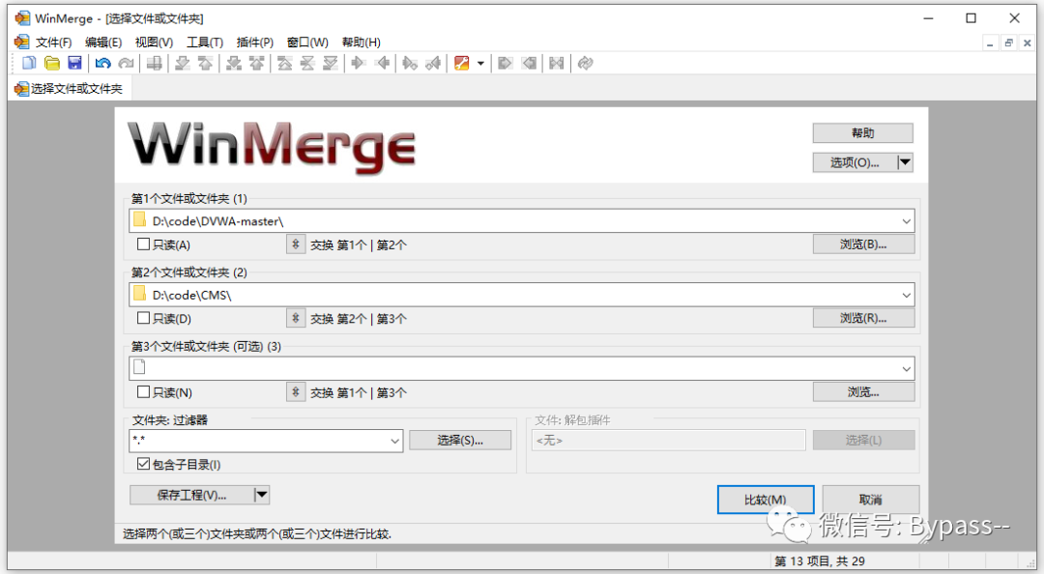The height and width of the screenshot is (574, 1044).
Task: Click the Copy All to Right icon
Action: click(506, 63)
